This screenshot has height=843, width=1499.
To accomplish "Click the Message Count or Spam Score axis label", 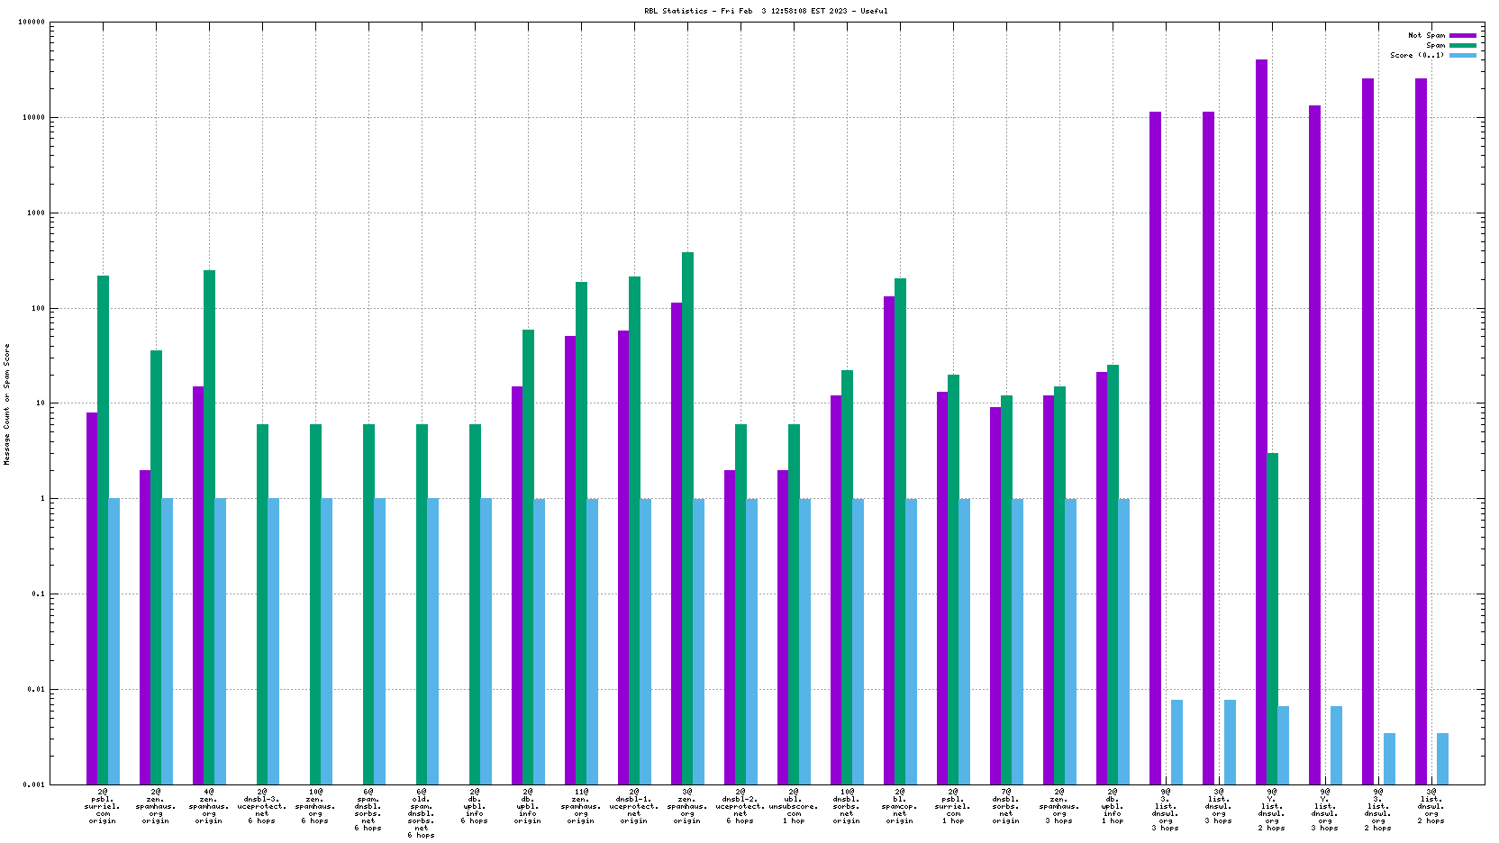I will click(x=7, y=404).
